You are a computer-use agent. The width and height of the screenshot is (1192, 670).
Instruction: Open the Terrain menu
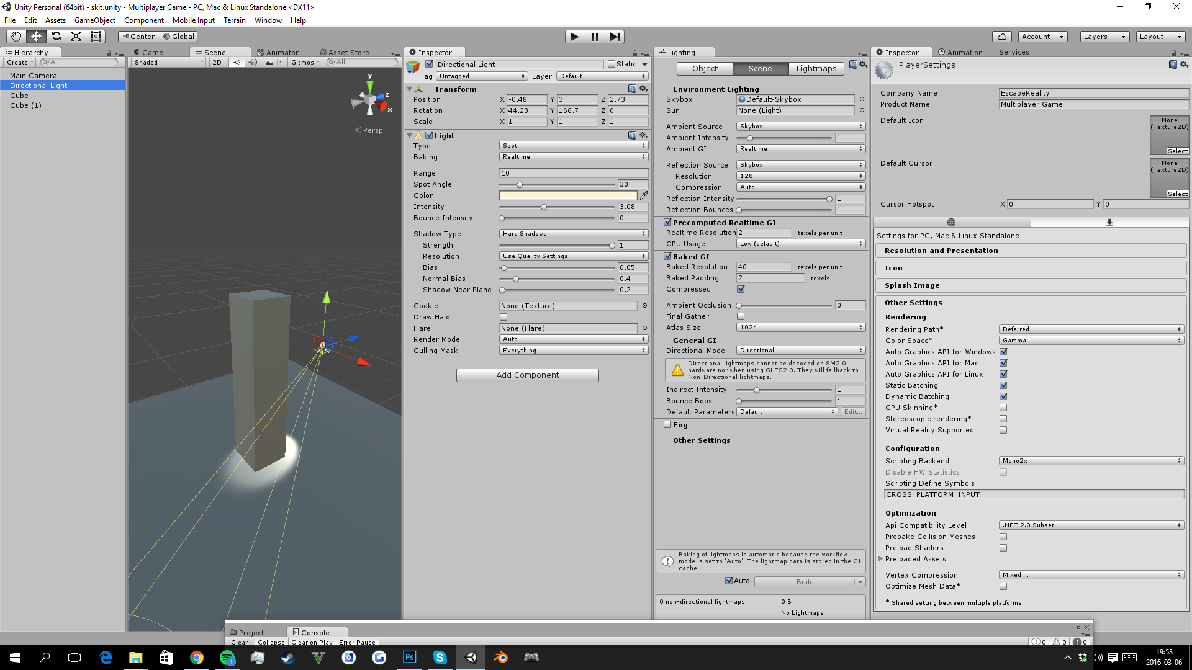(235, 20)
